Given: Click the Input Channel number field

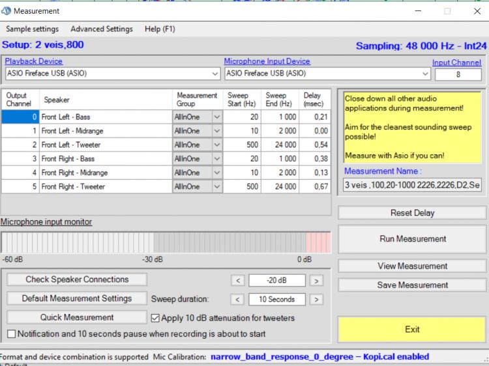Looking at the screenshot, I should point(458,74).
